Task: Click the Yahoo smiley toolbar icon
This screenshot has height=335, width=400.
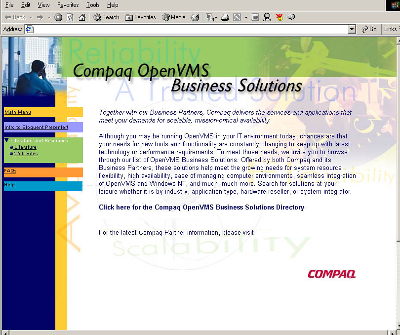Action: pos(279,17)
